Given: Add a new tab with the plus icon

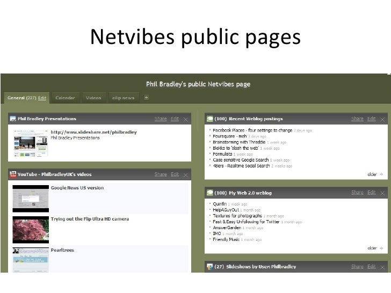Looking at the screenshot, I should pos(147,98).
